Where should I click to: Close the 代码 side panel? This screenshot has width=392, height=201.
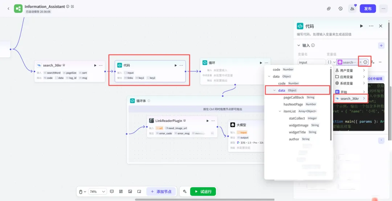click(381, 26)
